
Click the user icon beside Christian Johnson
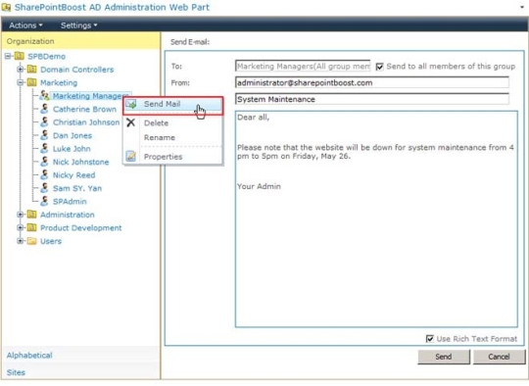(44, 122)
